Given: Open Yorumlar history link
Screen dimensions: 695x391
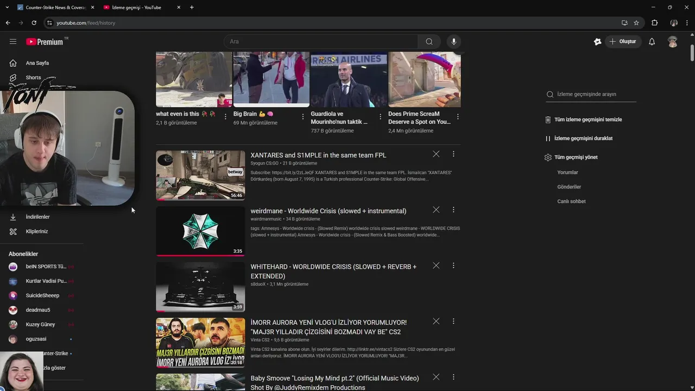Looking at the screenshot, I should pos(567,172).
